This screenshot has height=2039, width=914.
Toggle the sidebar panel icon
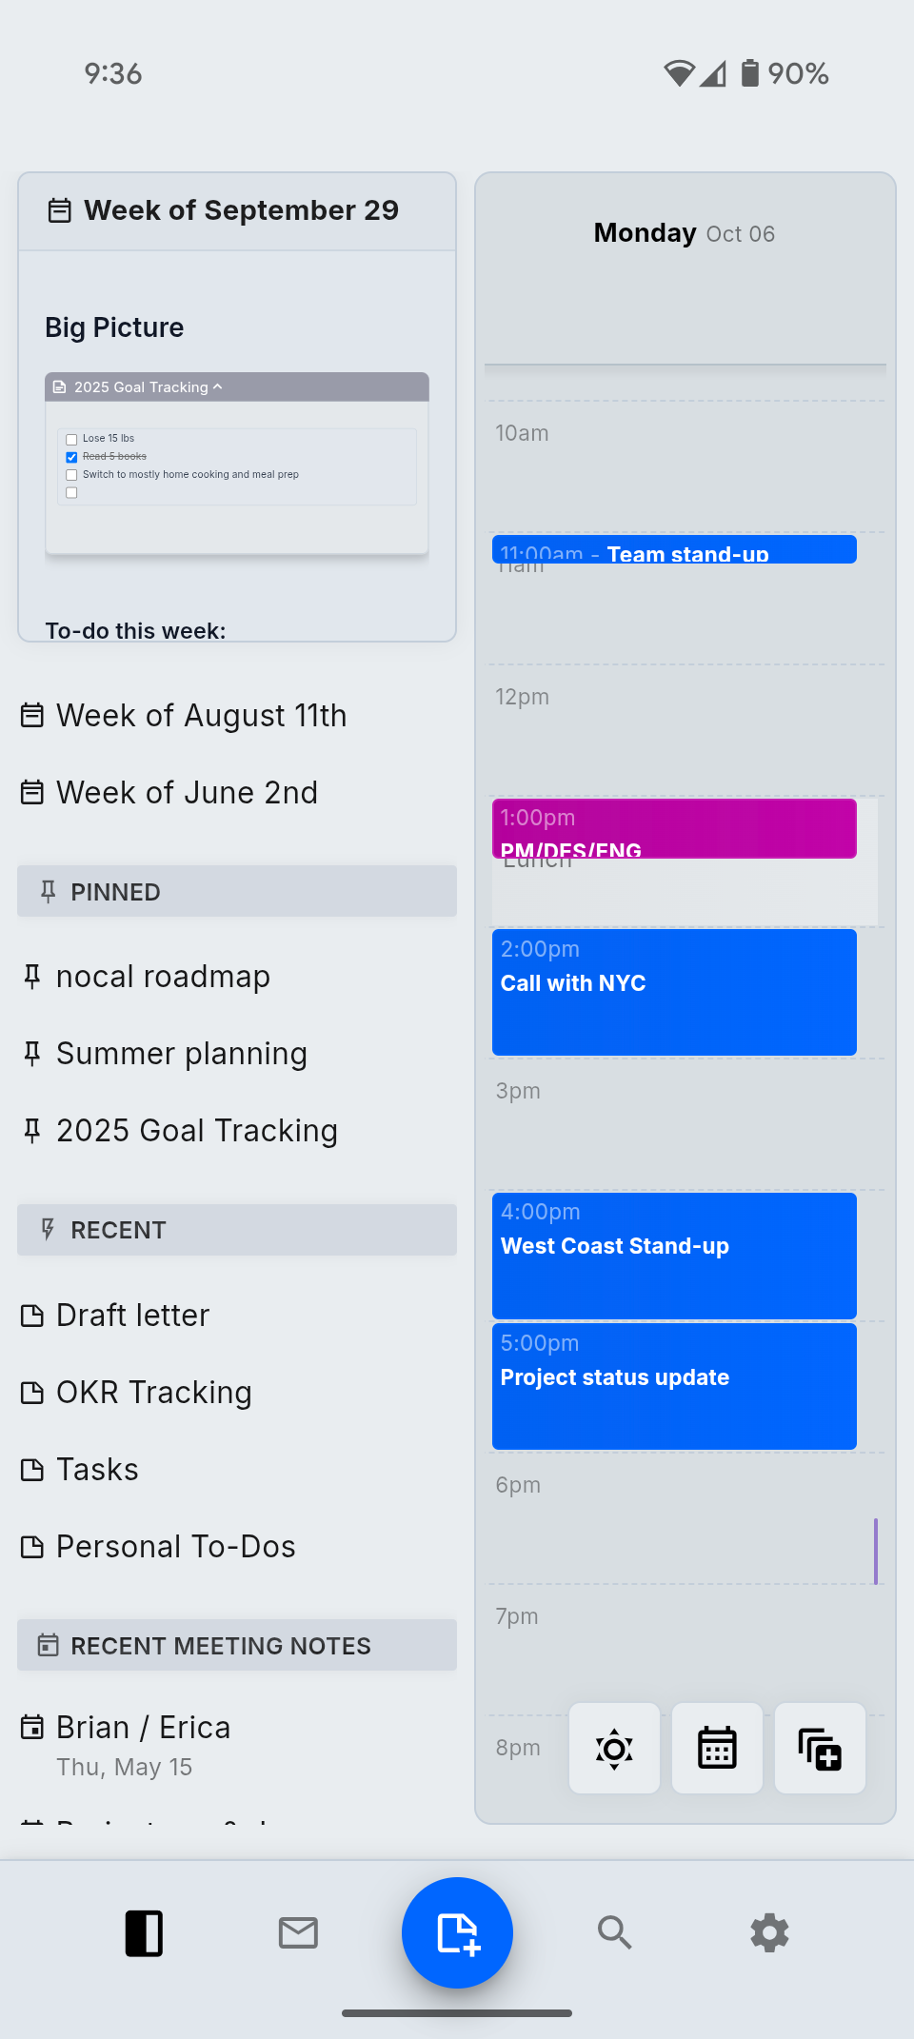pyautogui.click(x=144, y=1932)
